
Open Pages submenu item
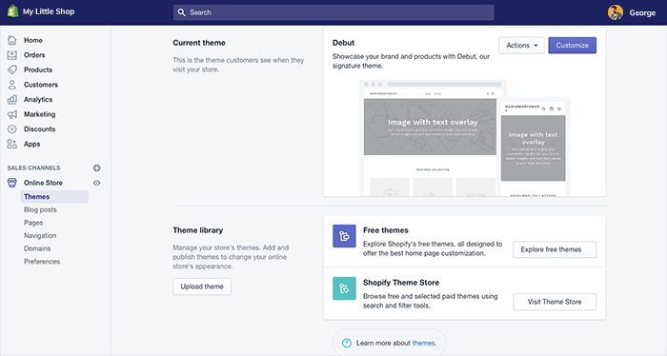[x=33, y=223]
